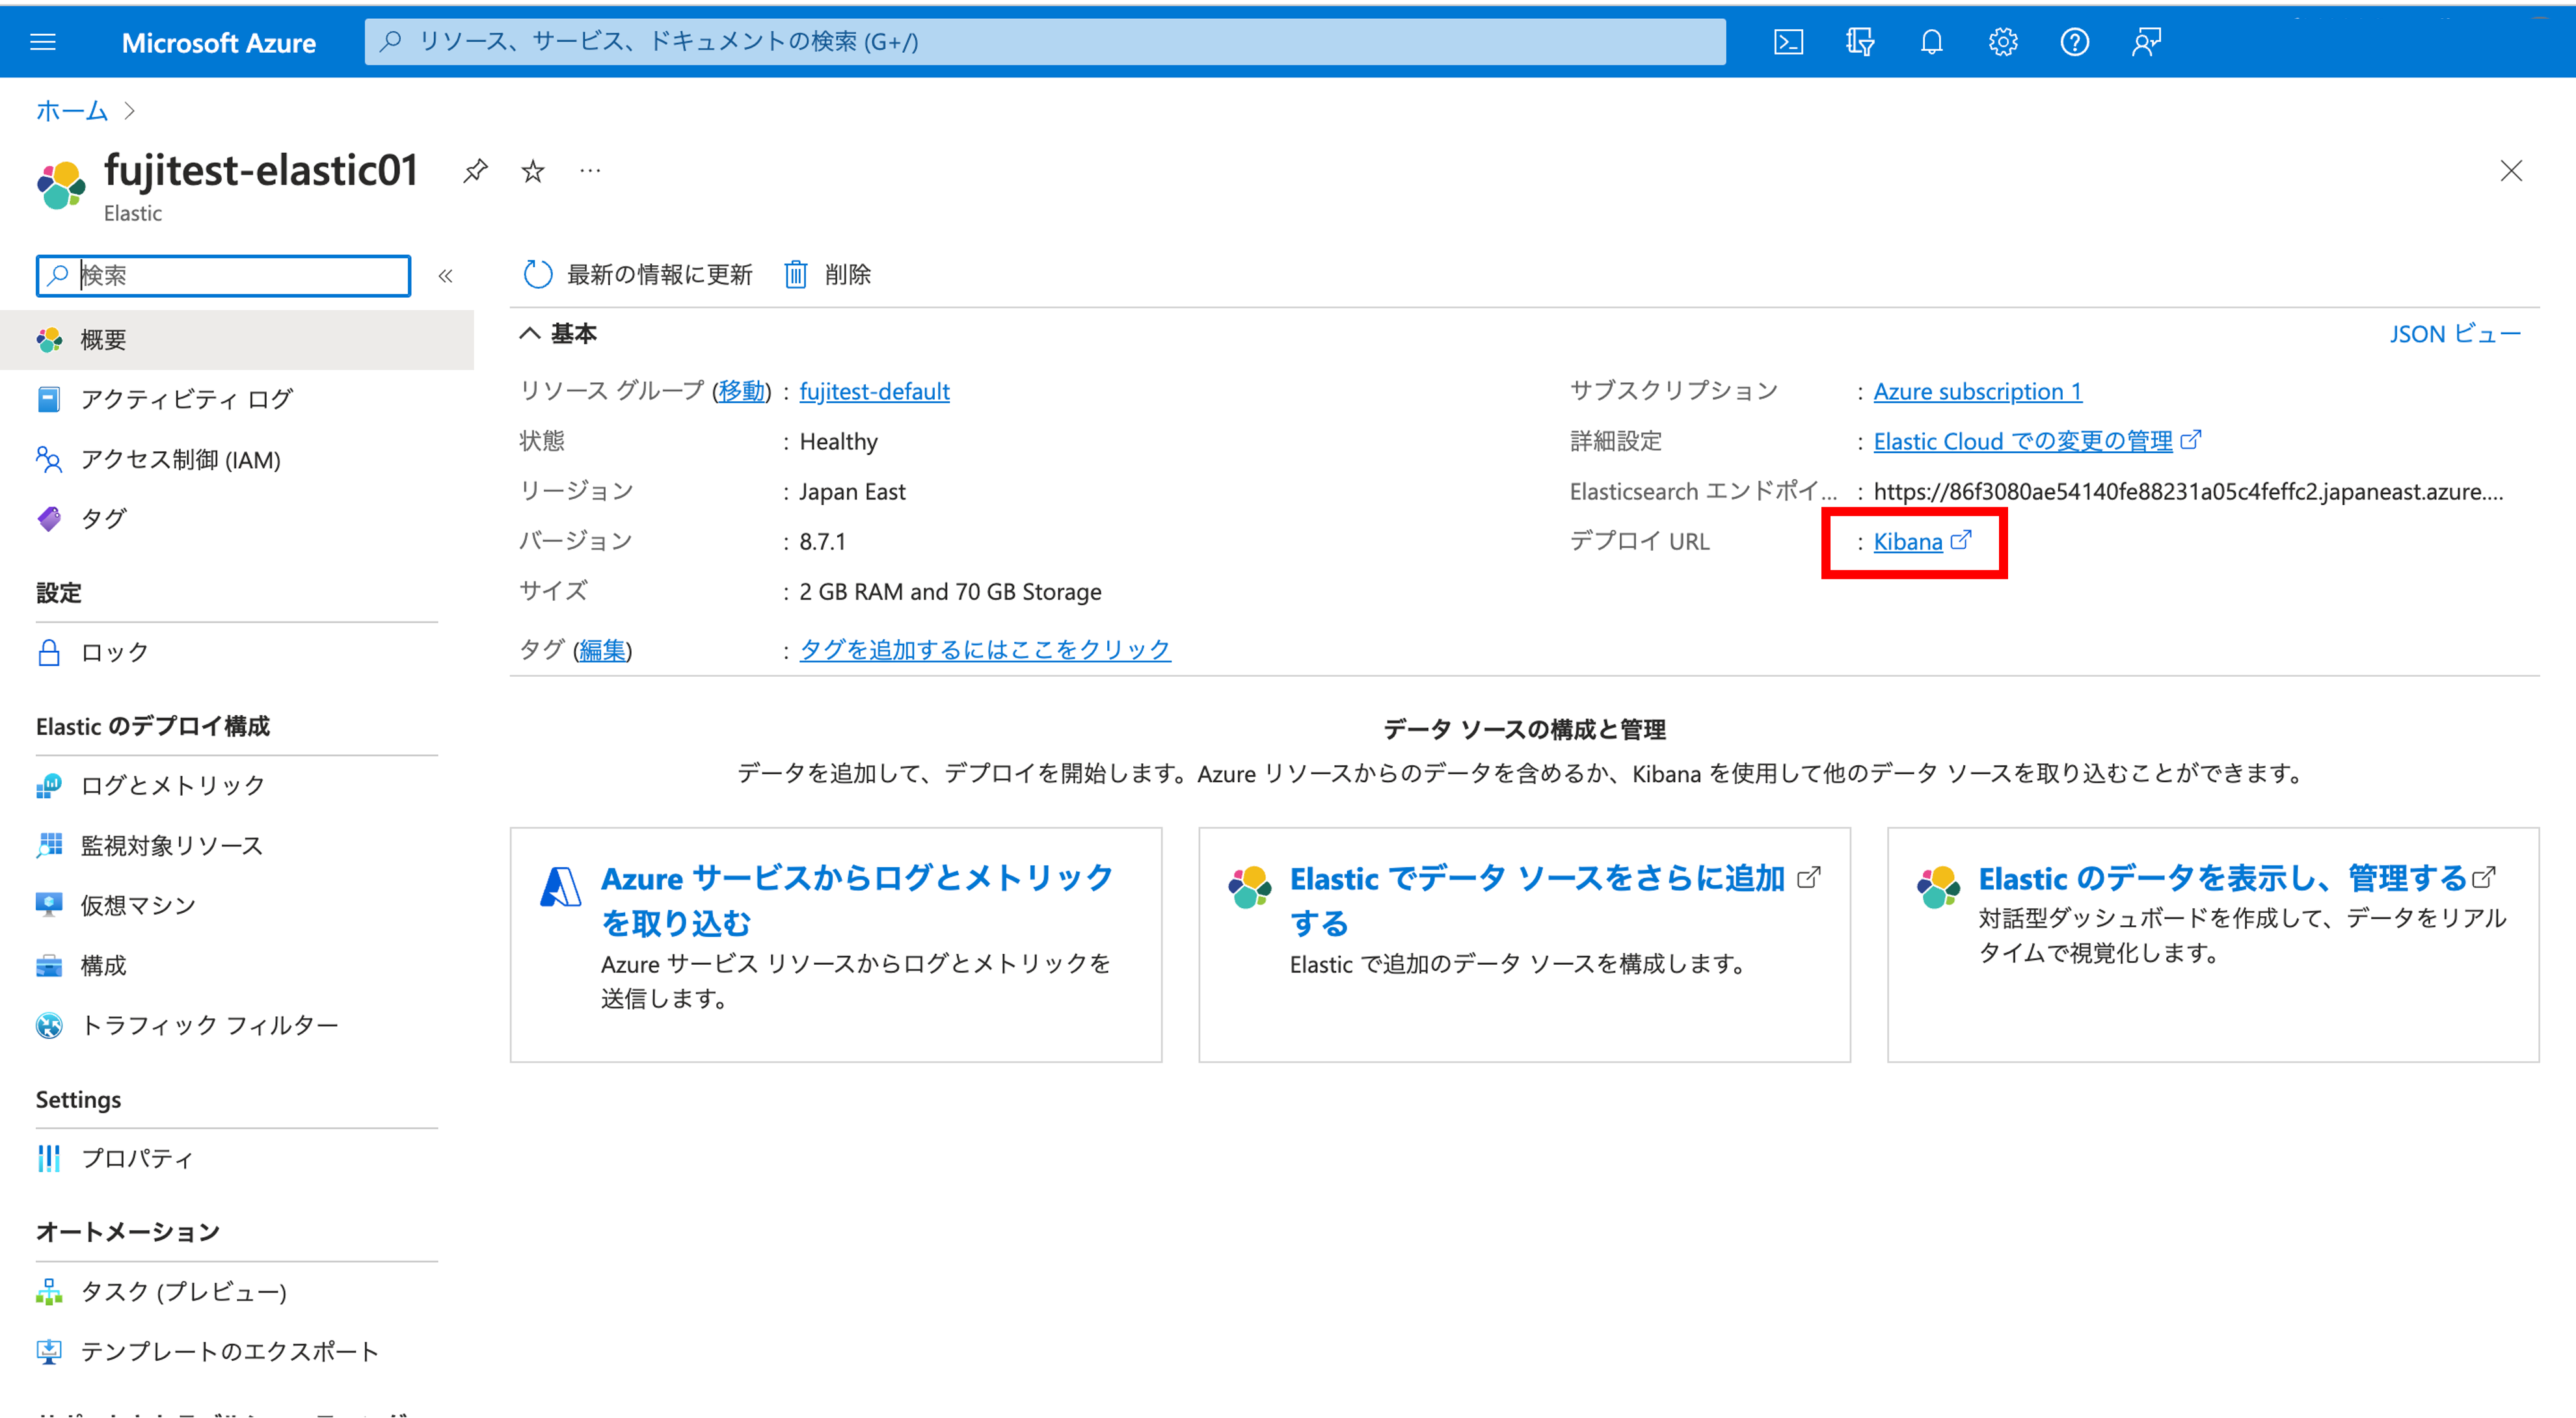The height and width of the screenshot is (1418, 2576).
Task: Select 概要 in the sidebar
Action: pyautogui.click(x=237, y=340)
